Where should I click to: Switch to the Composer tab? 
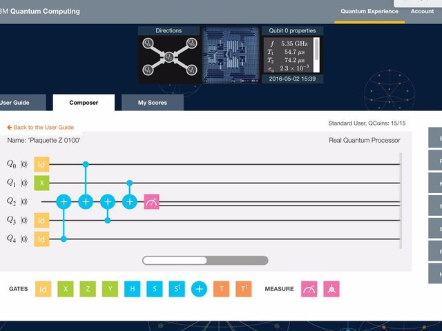(84, 103)
